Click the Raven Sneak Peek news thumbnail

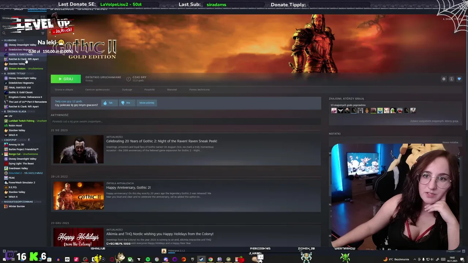click(x=78, y=149)
